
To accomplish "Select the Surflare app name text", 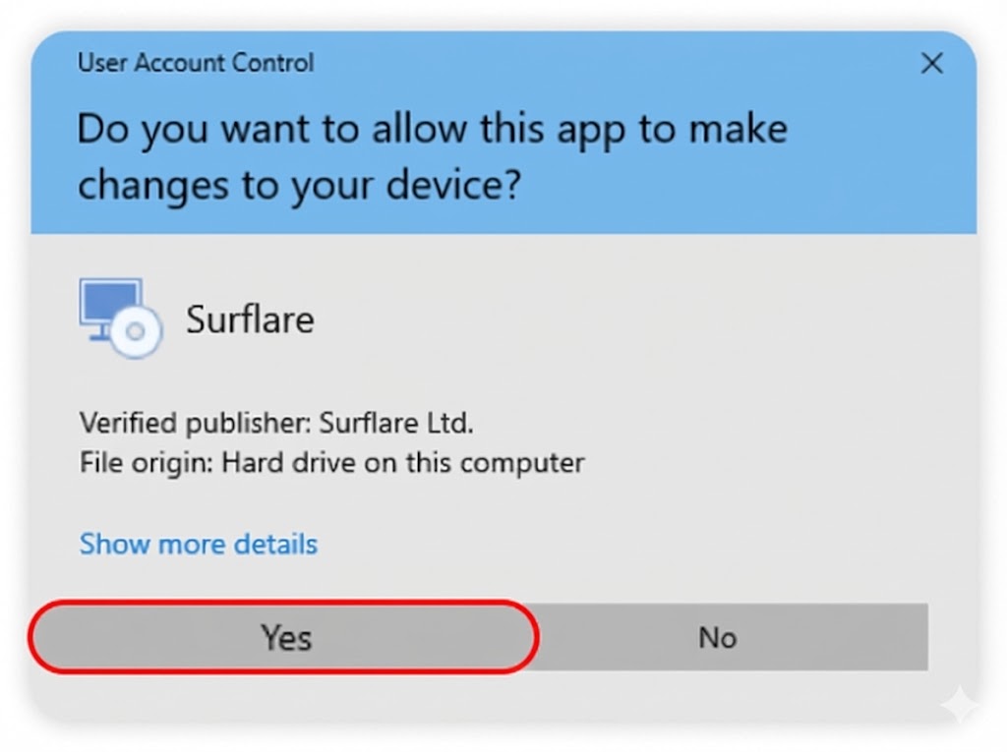I will click(x=249, y=318).
